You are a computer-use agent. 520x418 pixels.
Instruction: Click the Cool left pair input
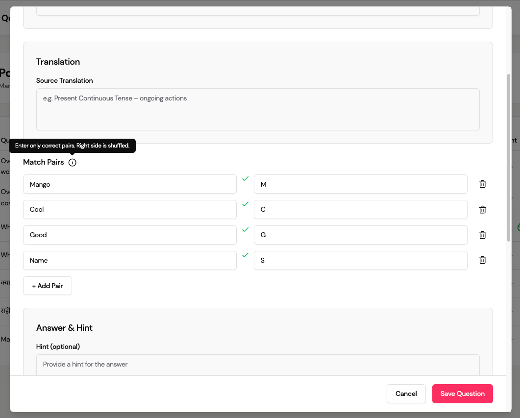coord(129,210)
